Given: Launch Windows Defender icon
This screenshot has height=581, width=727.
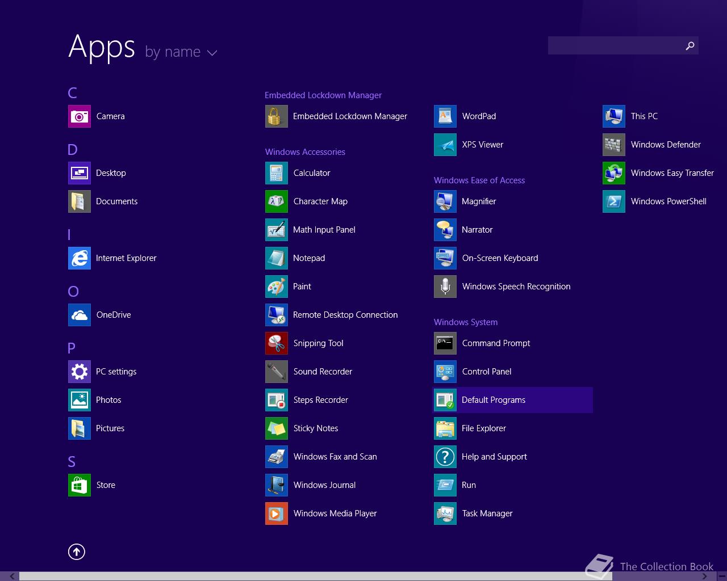Looking at the screenshot, I should click(x=614, y=145).
